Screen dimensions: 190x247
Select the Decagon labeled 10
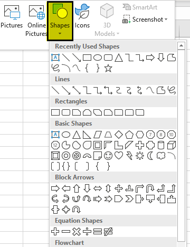point(172,135)
